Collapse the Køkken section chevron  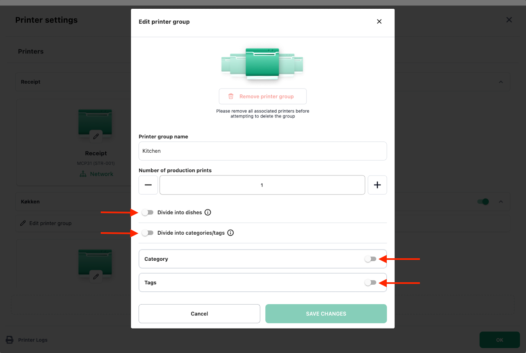pos(501,202)
